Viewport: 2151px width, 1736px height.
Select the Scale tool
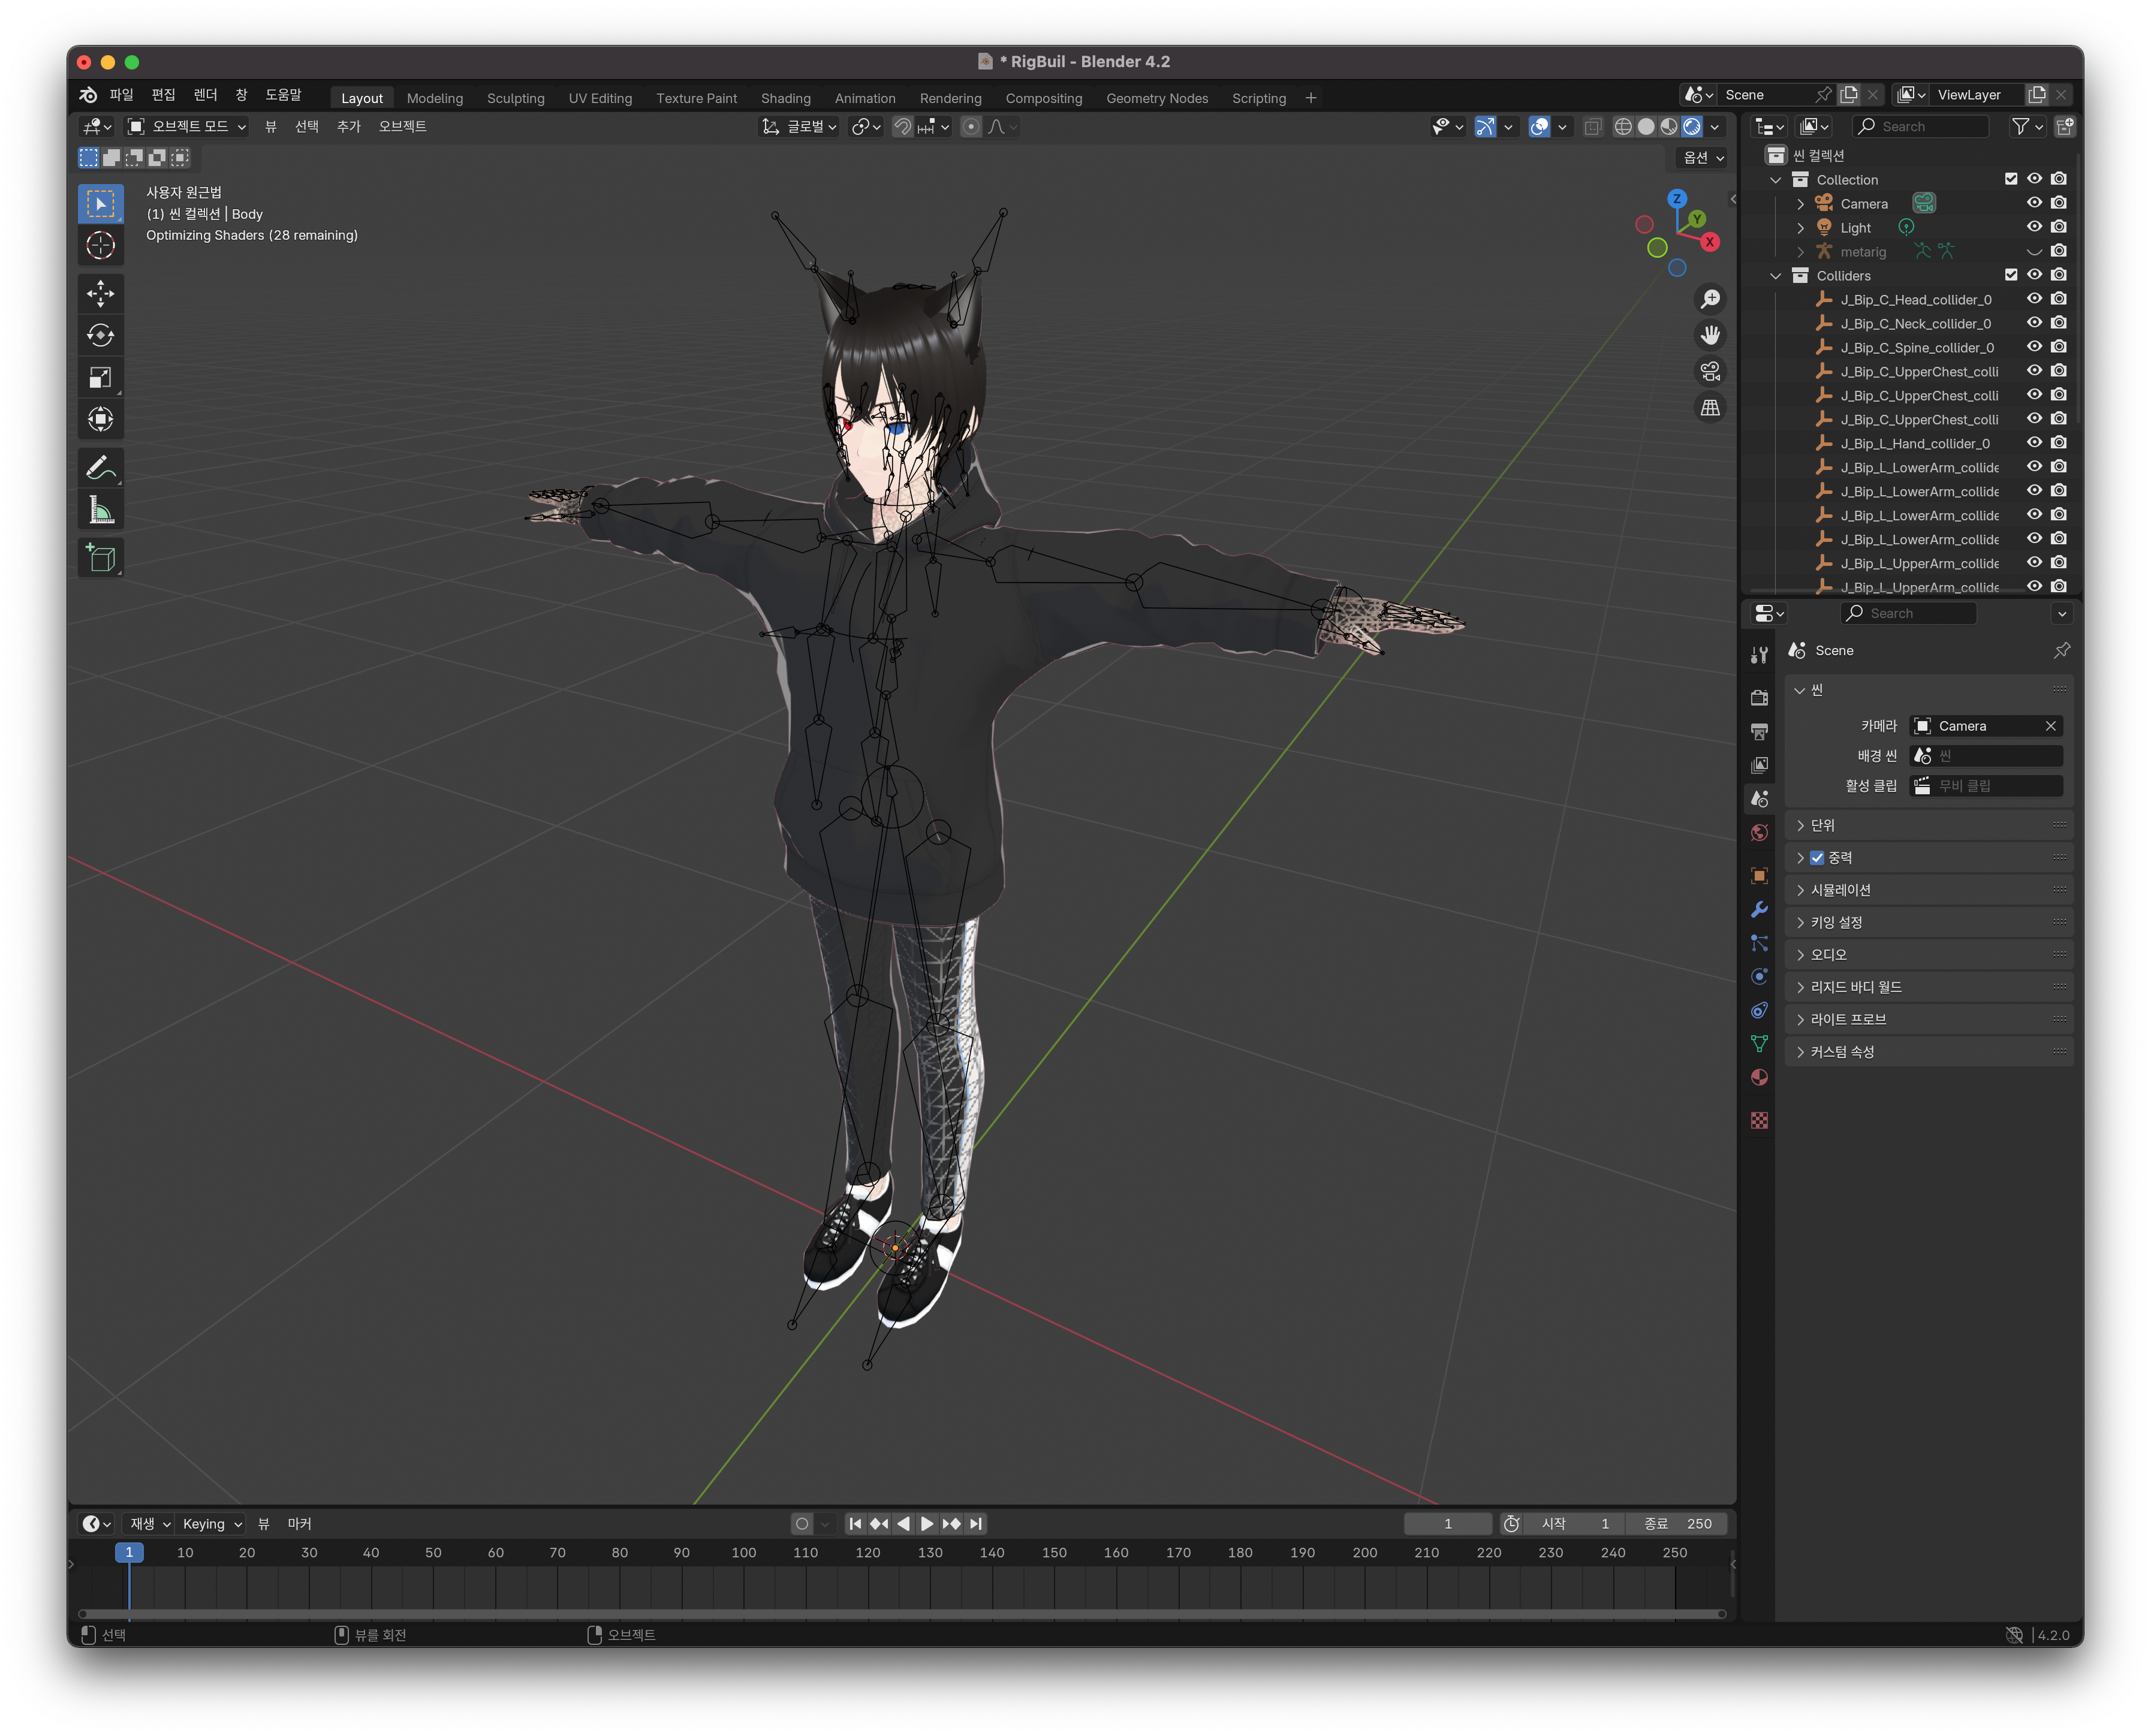pyautogui.click(x=100, y=378)
